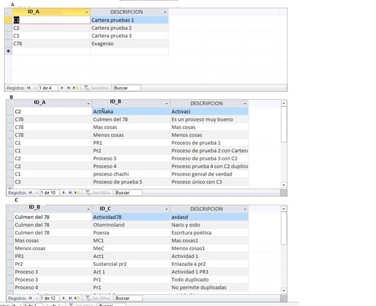Go to first record in table A
This screenshot has height=306, width=376.
[29, 88]
